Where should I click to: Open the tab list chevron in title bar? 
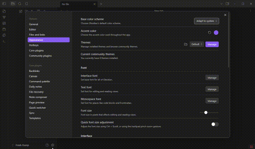coord(221,4)
